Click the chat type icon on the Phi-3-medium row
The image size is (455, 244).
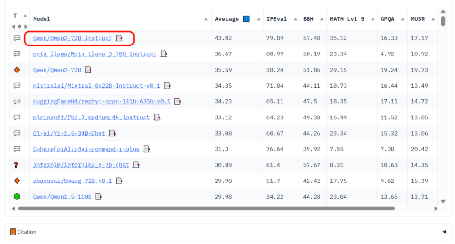(x=17, y=117)
